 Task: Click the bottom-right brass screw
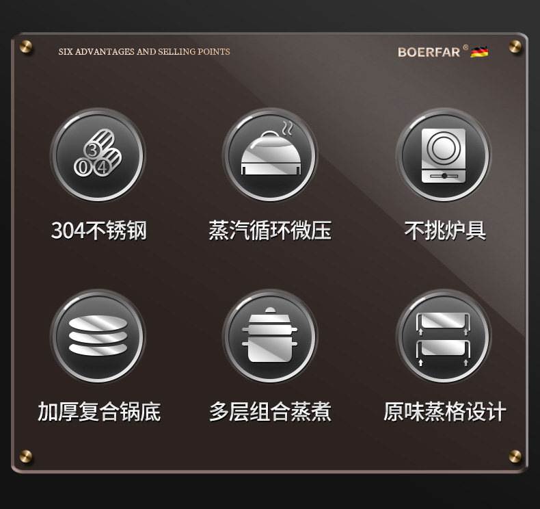point(515,456)
